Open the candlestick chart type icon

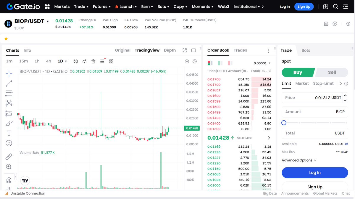point(75,61)
